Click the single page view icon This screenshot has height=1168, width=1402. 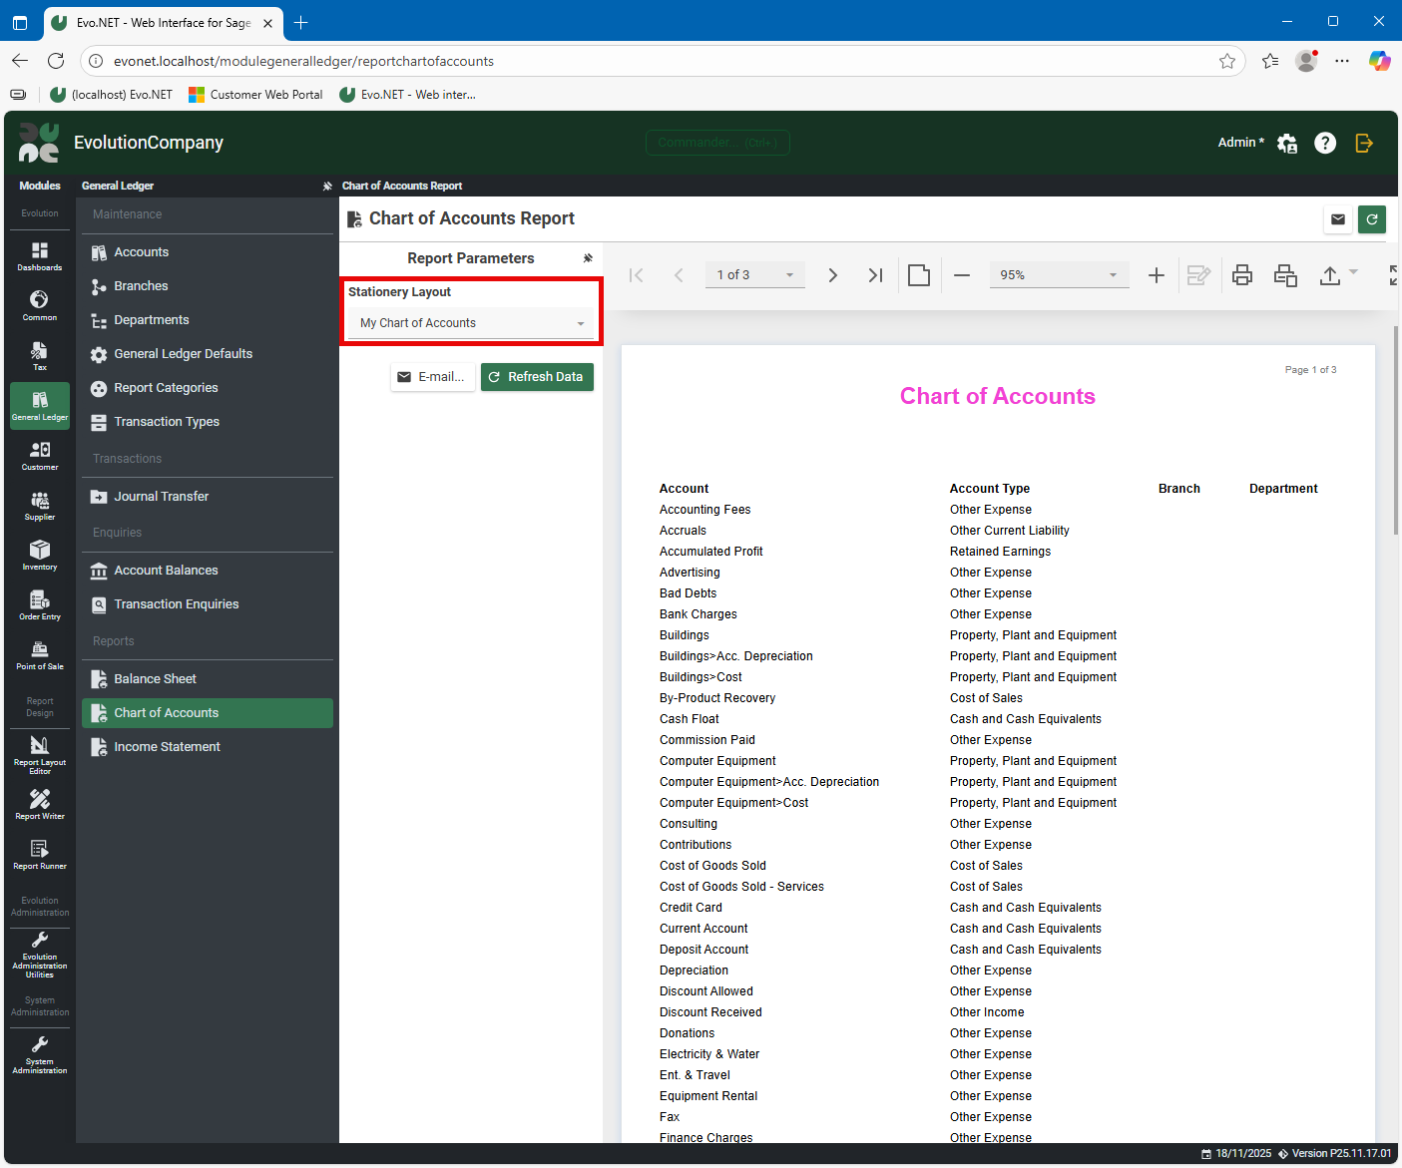(x=918, y=274)
